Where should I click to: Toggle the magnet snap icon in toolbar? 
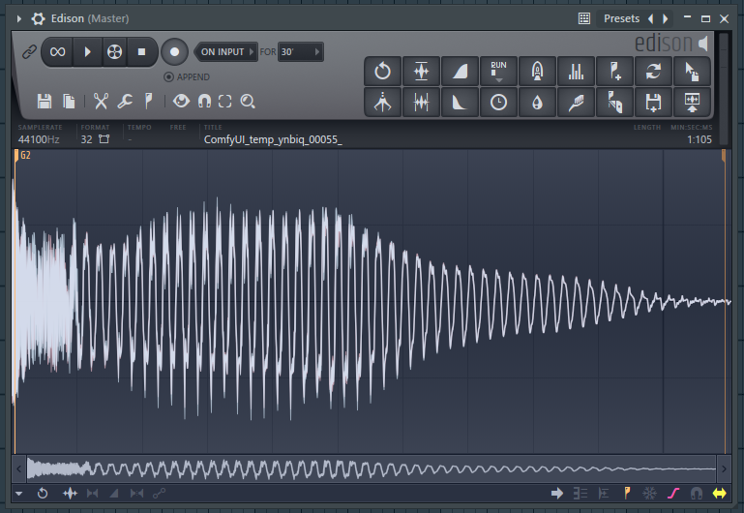[x=204, y=101]
